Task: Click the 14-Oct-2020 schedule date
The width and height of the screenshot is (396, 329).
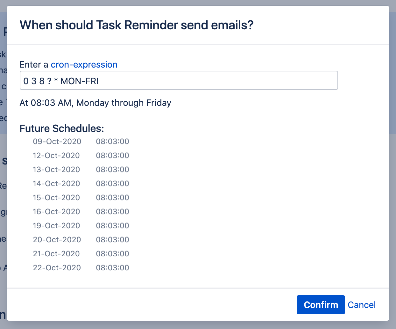Action: 56,184
